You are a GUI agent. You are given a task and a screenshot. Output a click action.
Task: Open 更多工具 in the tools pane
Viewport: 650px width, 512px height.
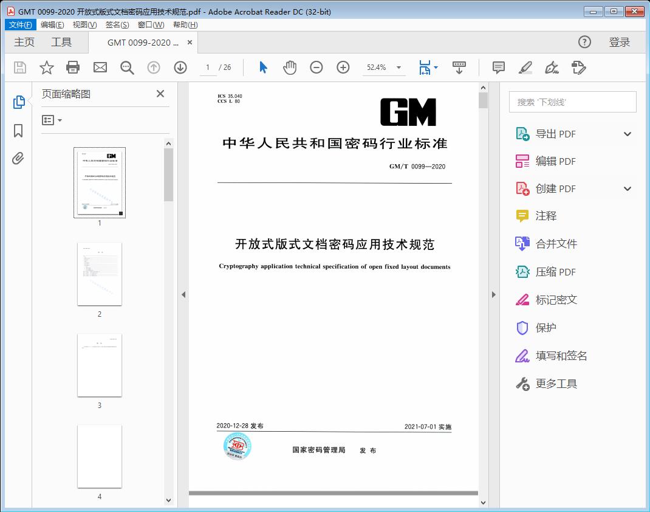click(x=556, y=384)
